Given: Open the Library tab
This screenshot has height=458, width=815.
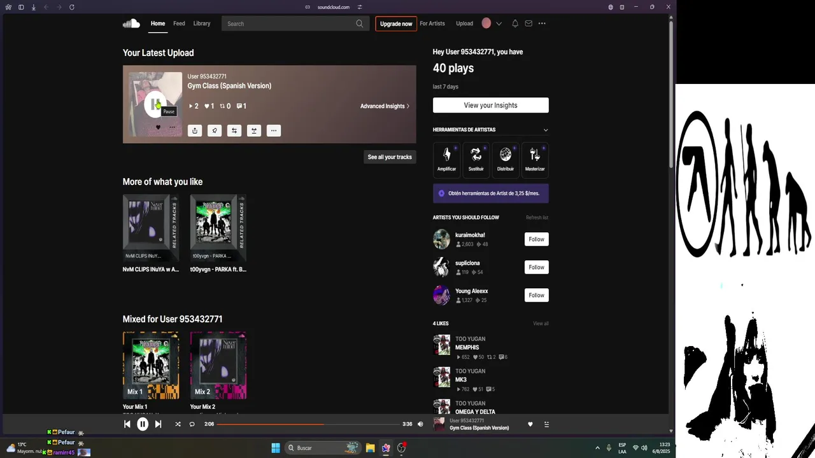Looking at the screenshot, I should point(202,24).
